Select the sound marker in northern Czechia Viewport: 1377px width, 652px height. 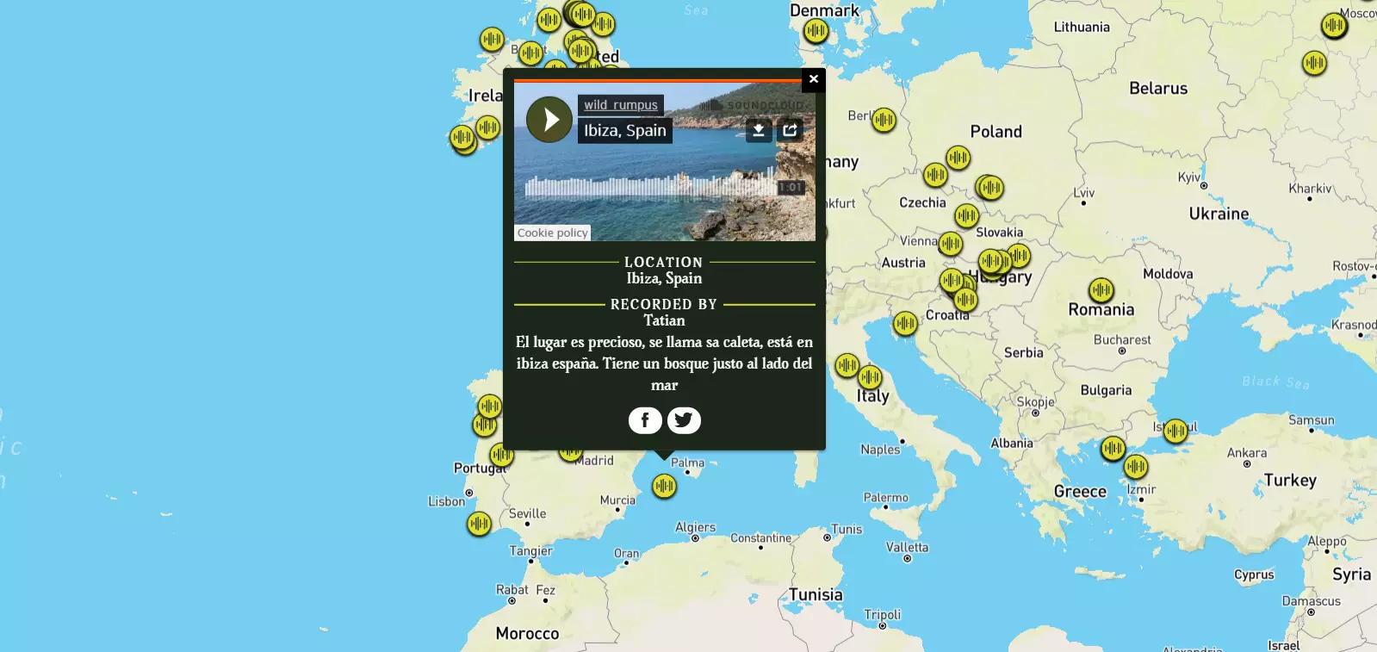tap(935, 175)
